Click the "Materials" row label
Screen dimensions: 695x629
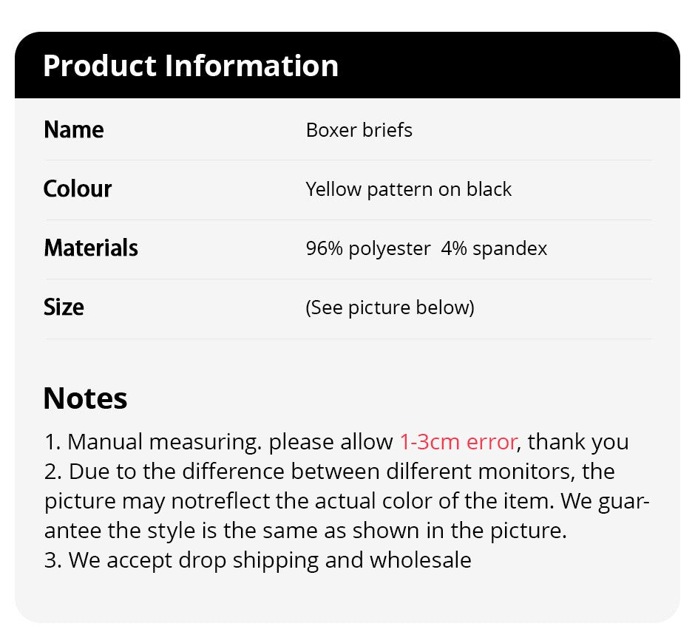91,248
